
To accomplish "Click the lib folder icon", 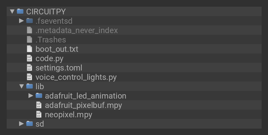I will click(29, 87).
